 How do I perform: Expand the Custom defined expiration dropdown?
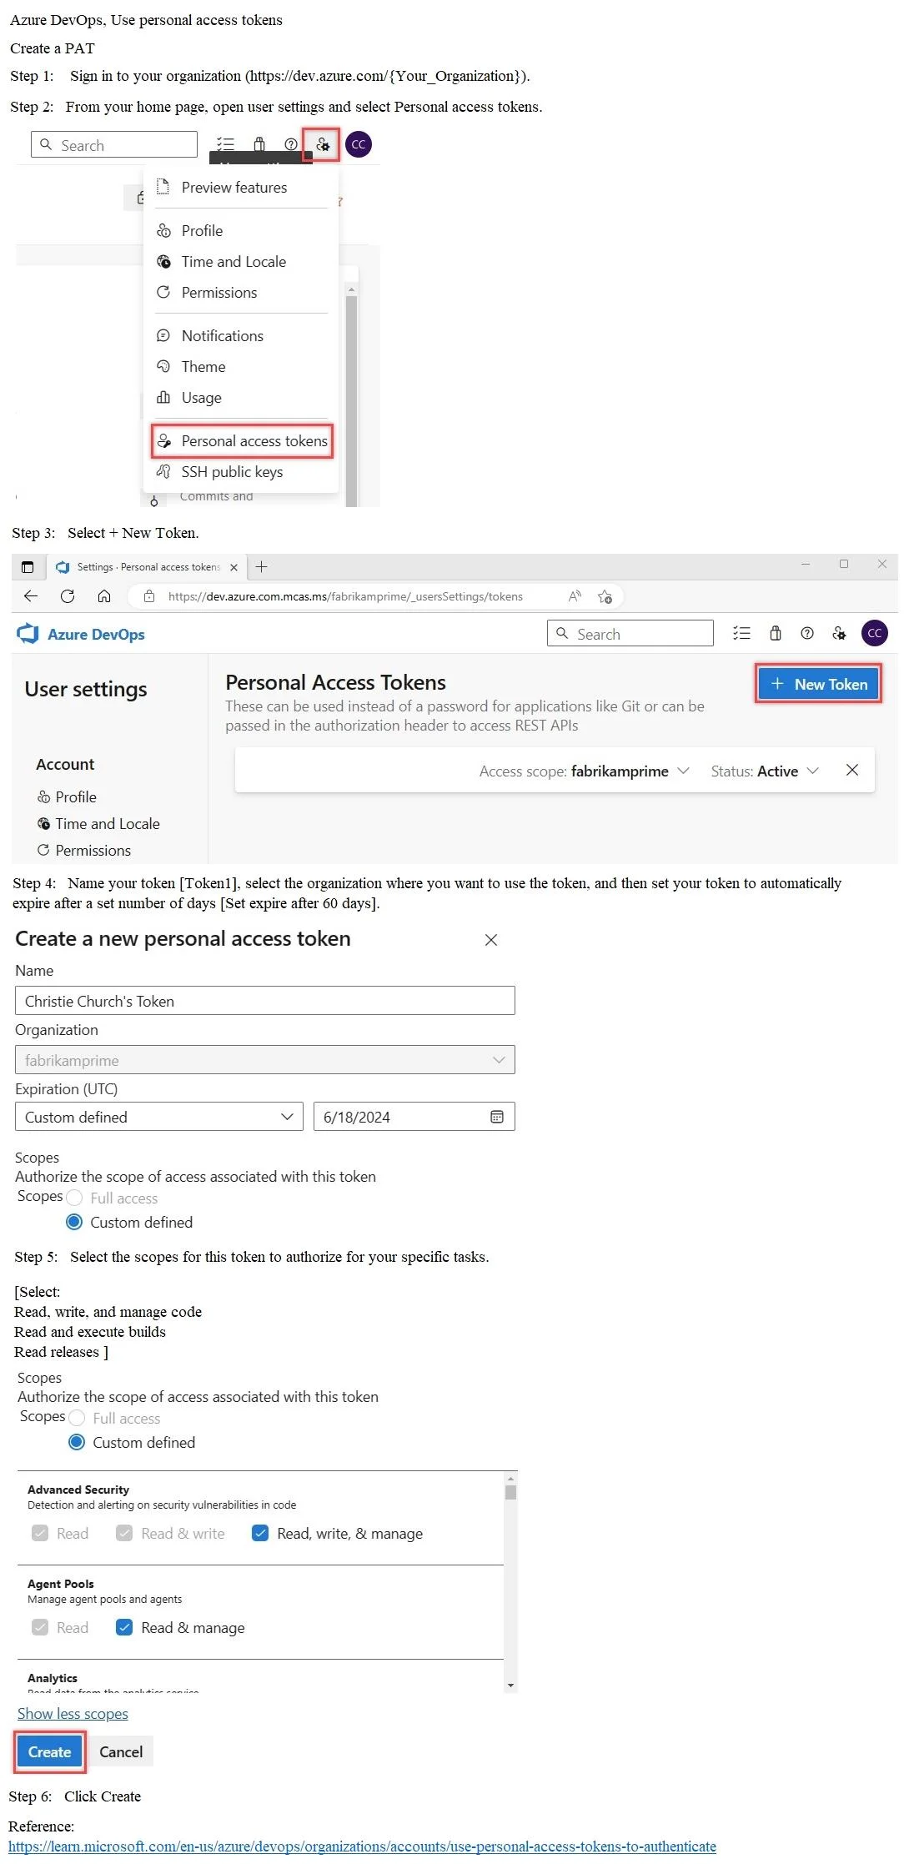pyautogui.click(x=158, y=1117)
